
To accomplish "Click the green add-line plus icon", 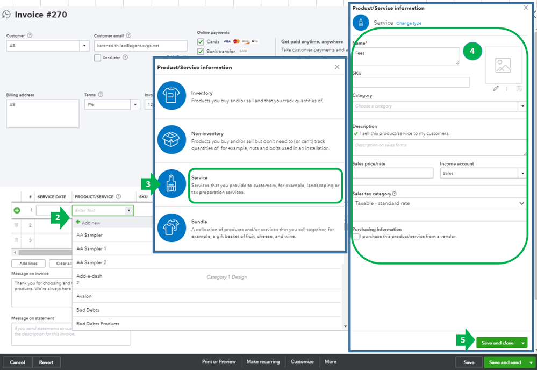I will pyautogui.click(x=17, y=210).
